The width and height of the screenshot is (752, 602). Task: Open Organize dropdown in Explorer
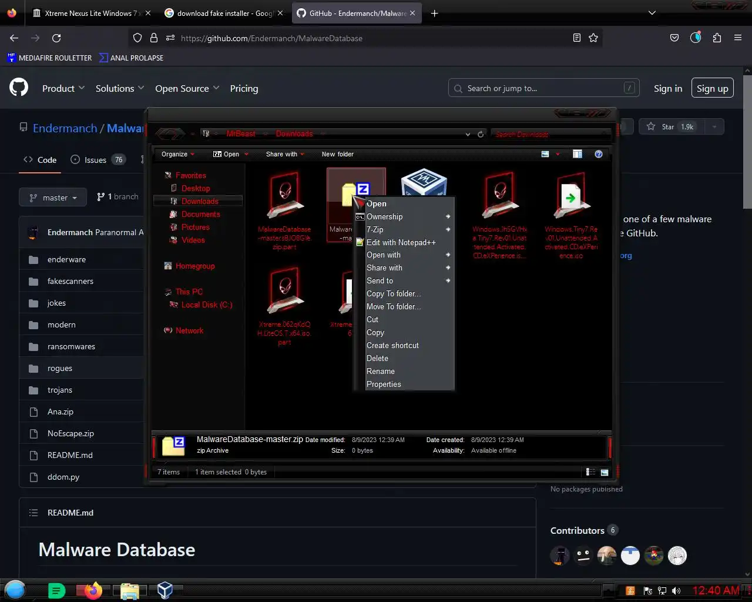click(178, 154)
